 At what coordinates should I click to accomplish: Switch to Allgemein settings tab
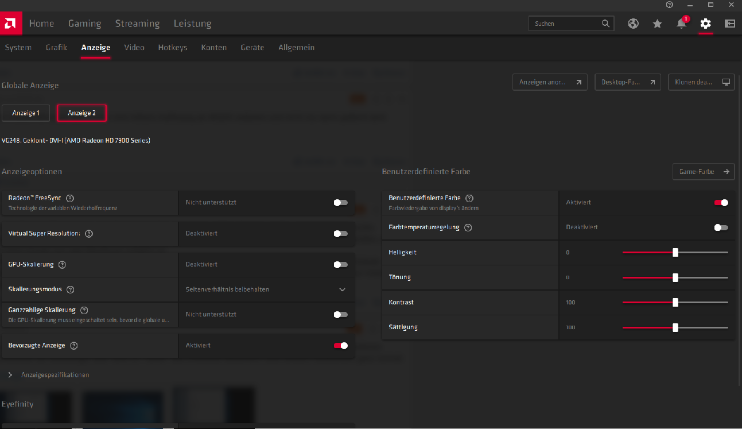[x=296, y=48]
